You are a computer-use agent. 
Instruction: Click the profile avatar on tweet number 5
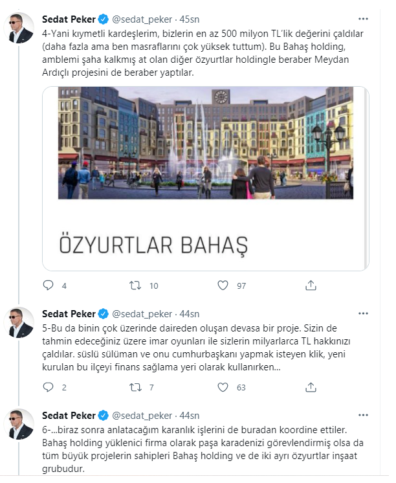click(x=19, y=322)
